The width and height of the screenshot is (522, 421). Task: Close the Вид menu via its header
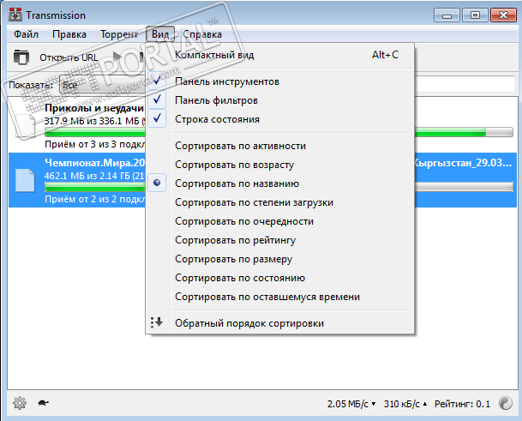(x=160, y=34)
